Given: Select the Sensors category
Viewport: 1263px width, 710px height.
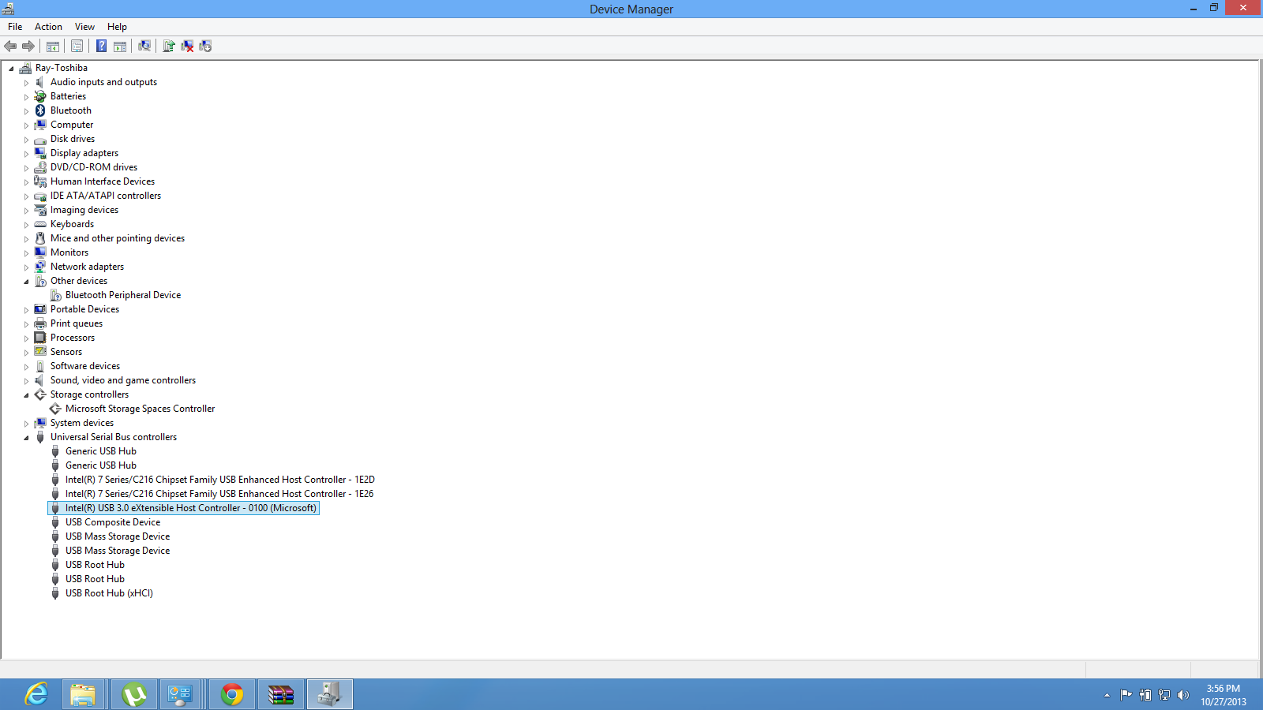Looking at the screenshot, I should [66, 352].
